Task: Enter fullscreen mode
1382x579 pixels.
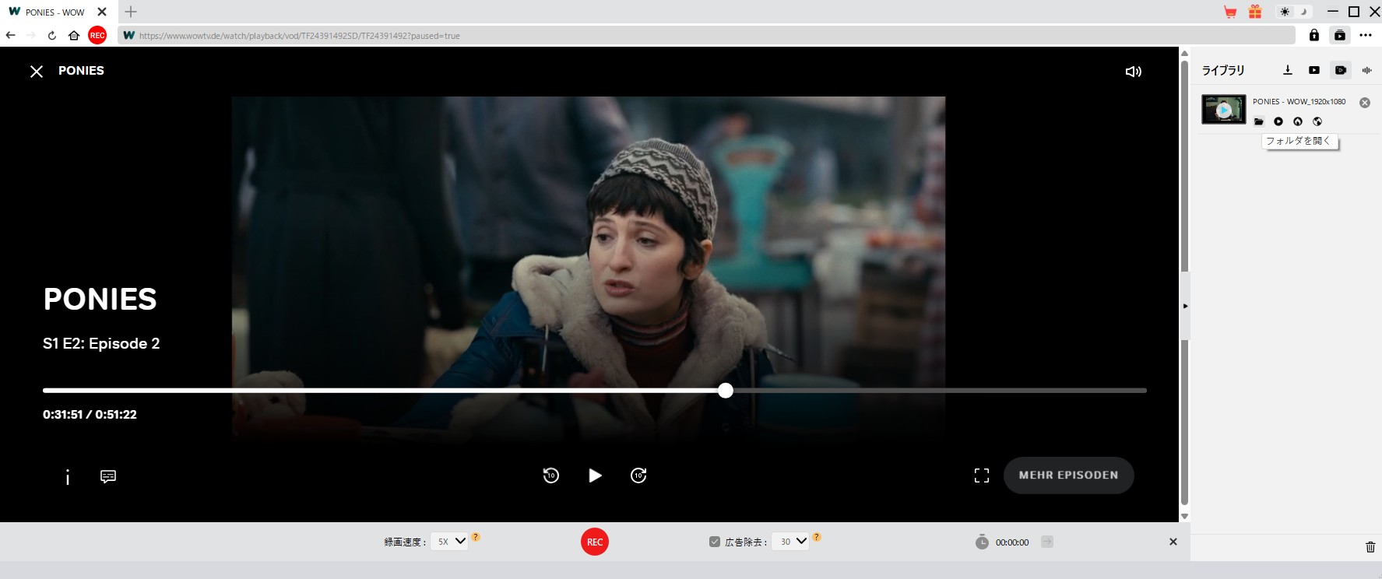Action: 982,475
